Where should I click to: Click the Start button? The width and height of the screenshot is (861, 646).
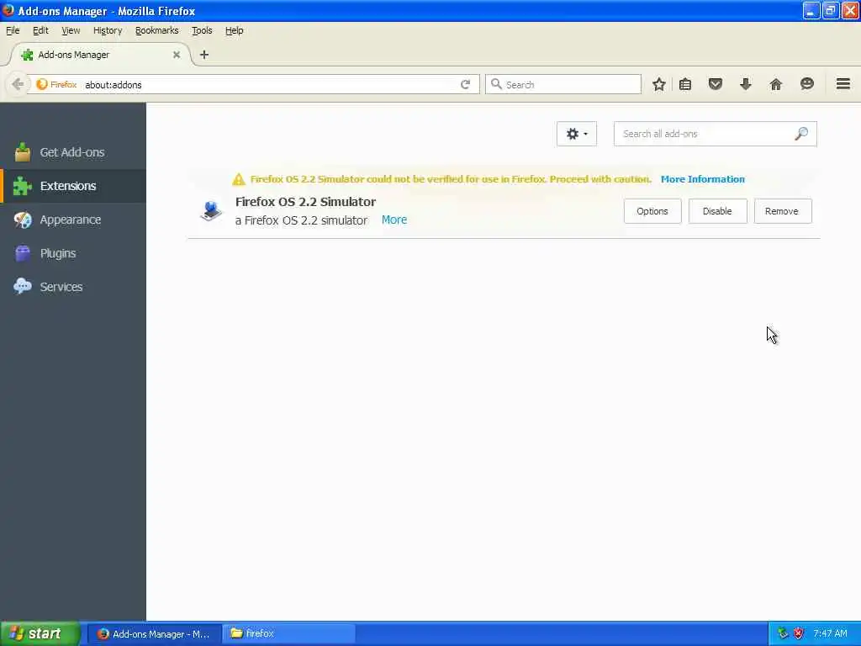40,633
